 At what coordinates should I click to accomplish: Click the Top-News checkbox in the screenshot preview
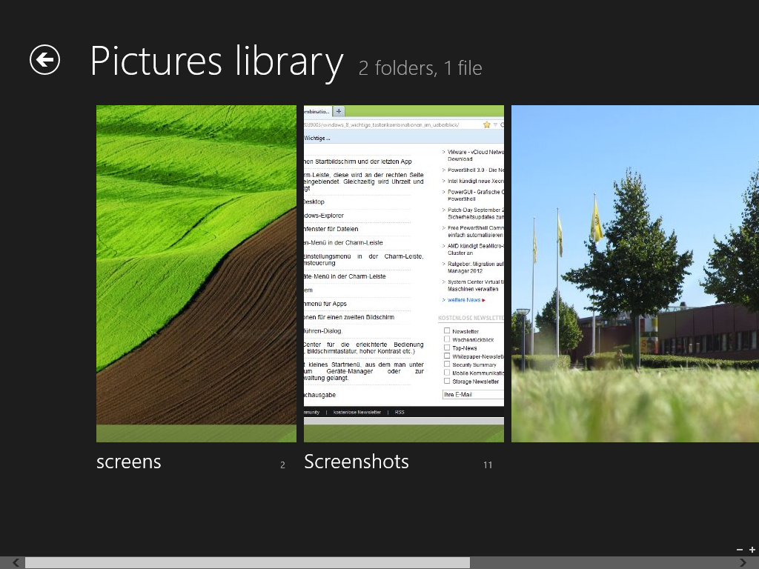(x=447, y=347)
